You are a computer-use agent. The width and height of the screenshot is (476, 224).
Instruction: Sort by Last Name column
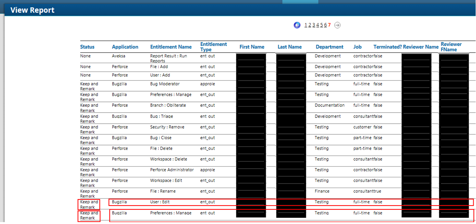coord(290,47)
